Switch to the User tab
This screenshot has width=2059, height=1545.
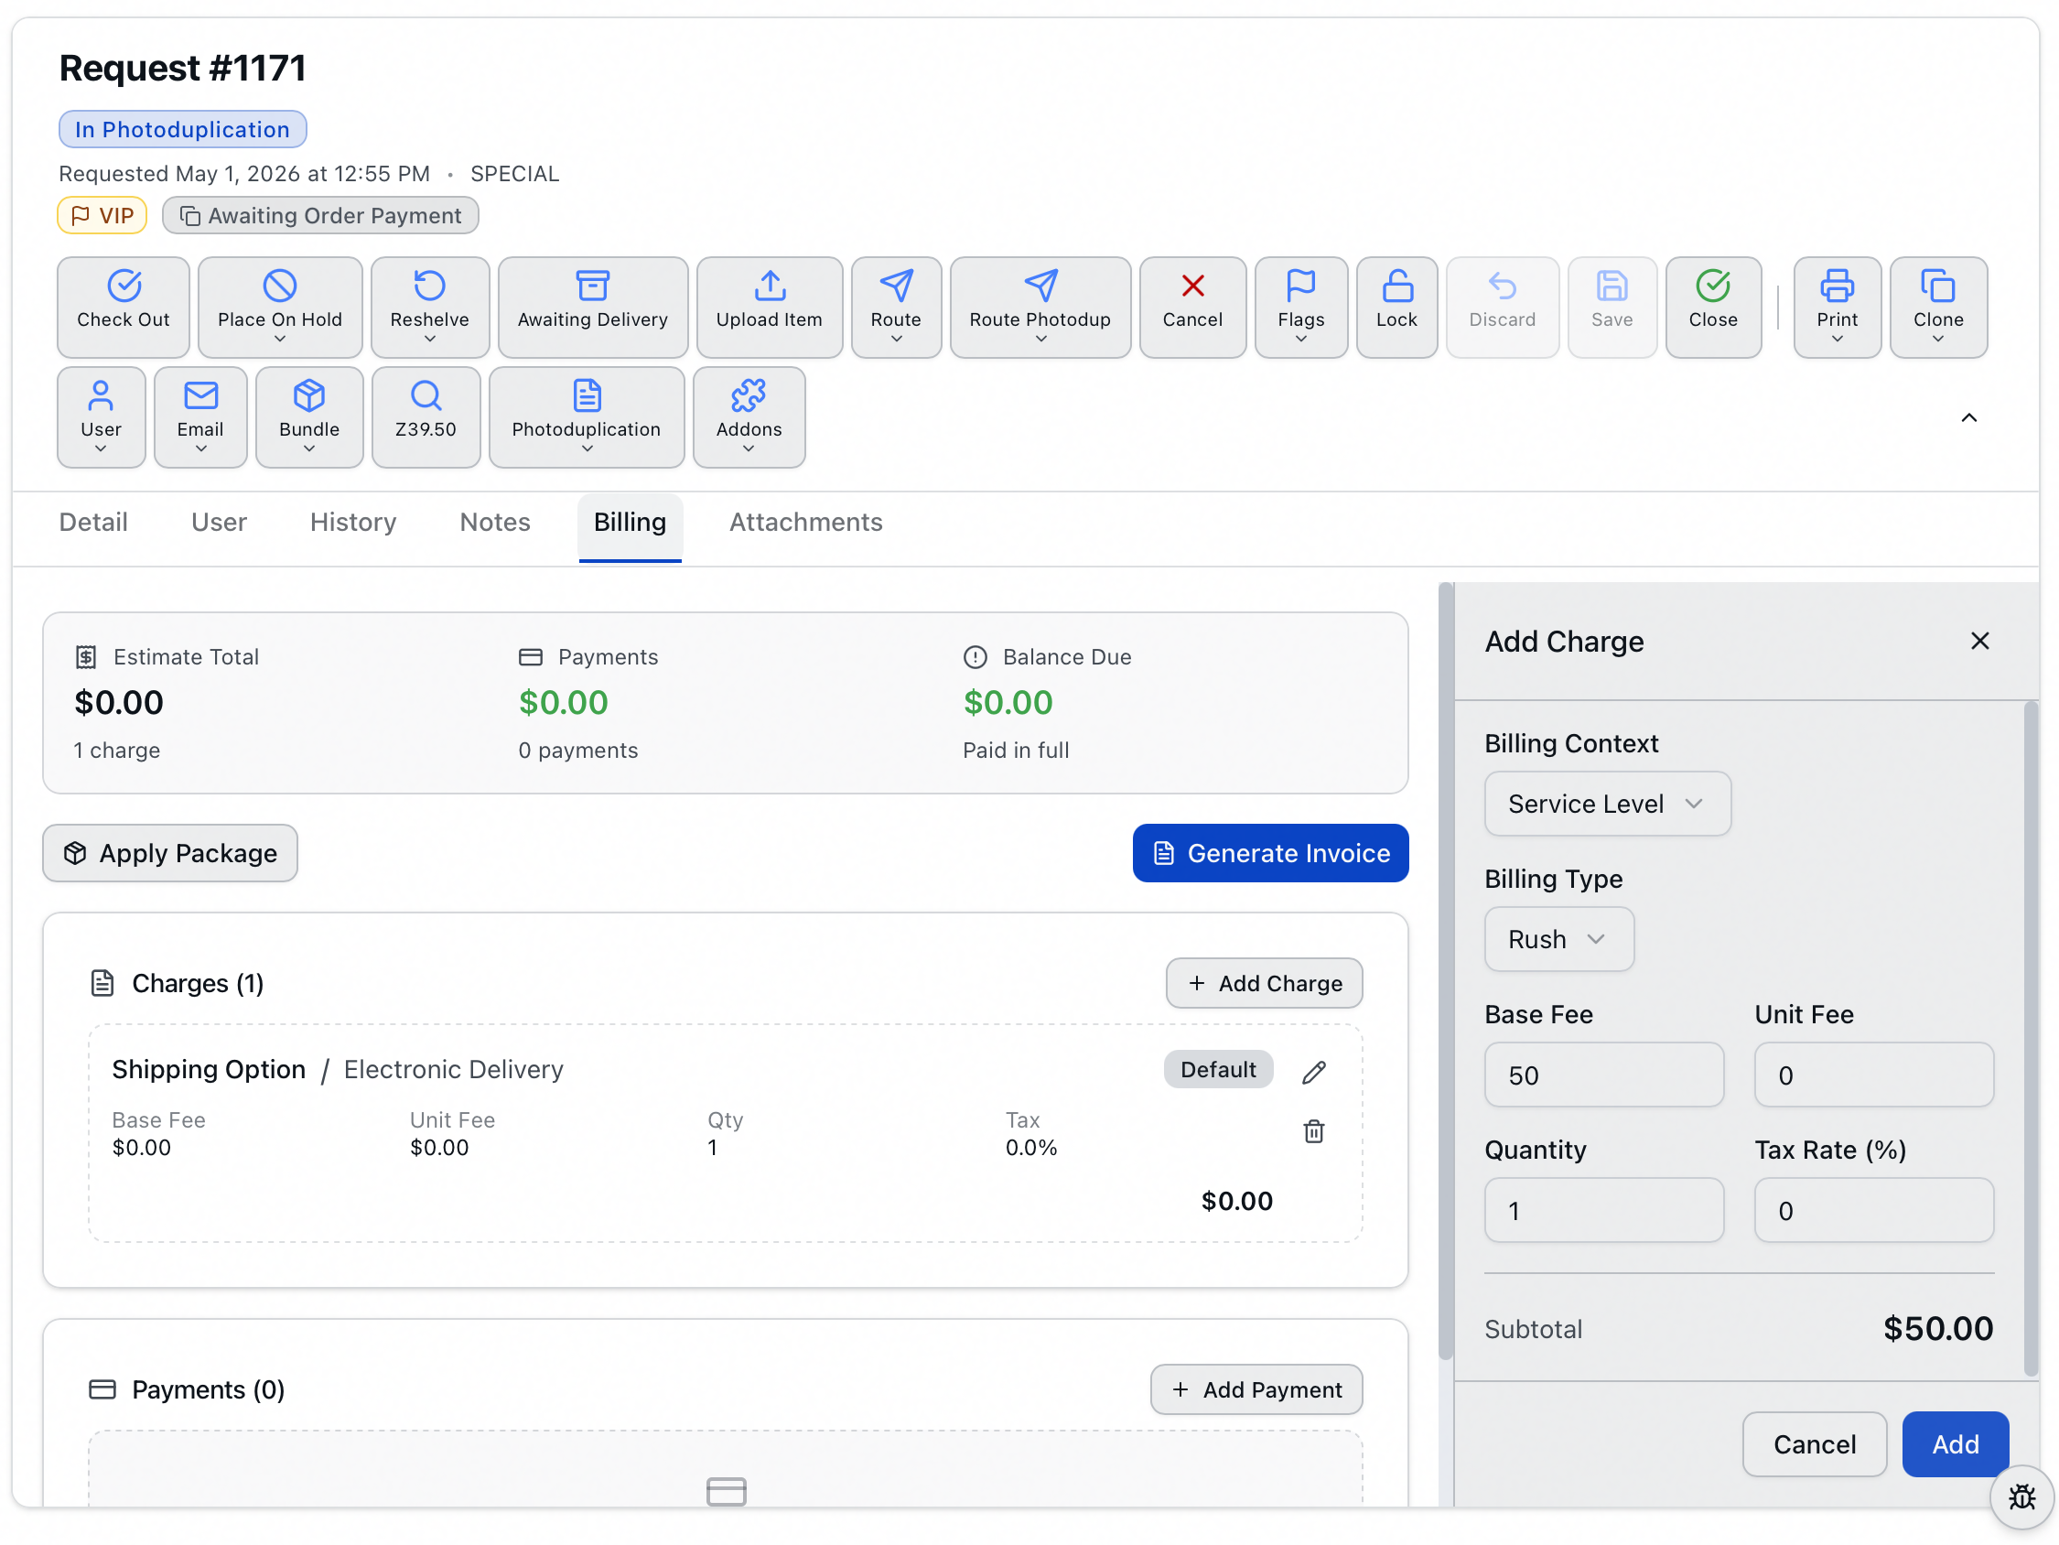tap(219, 522)
